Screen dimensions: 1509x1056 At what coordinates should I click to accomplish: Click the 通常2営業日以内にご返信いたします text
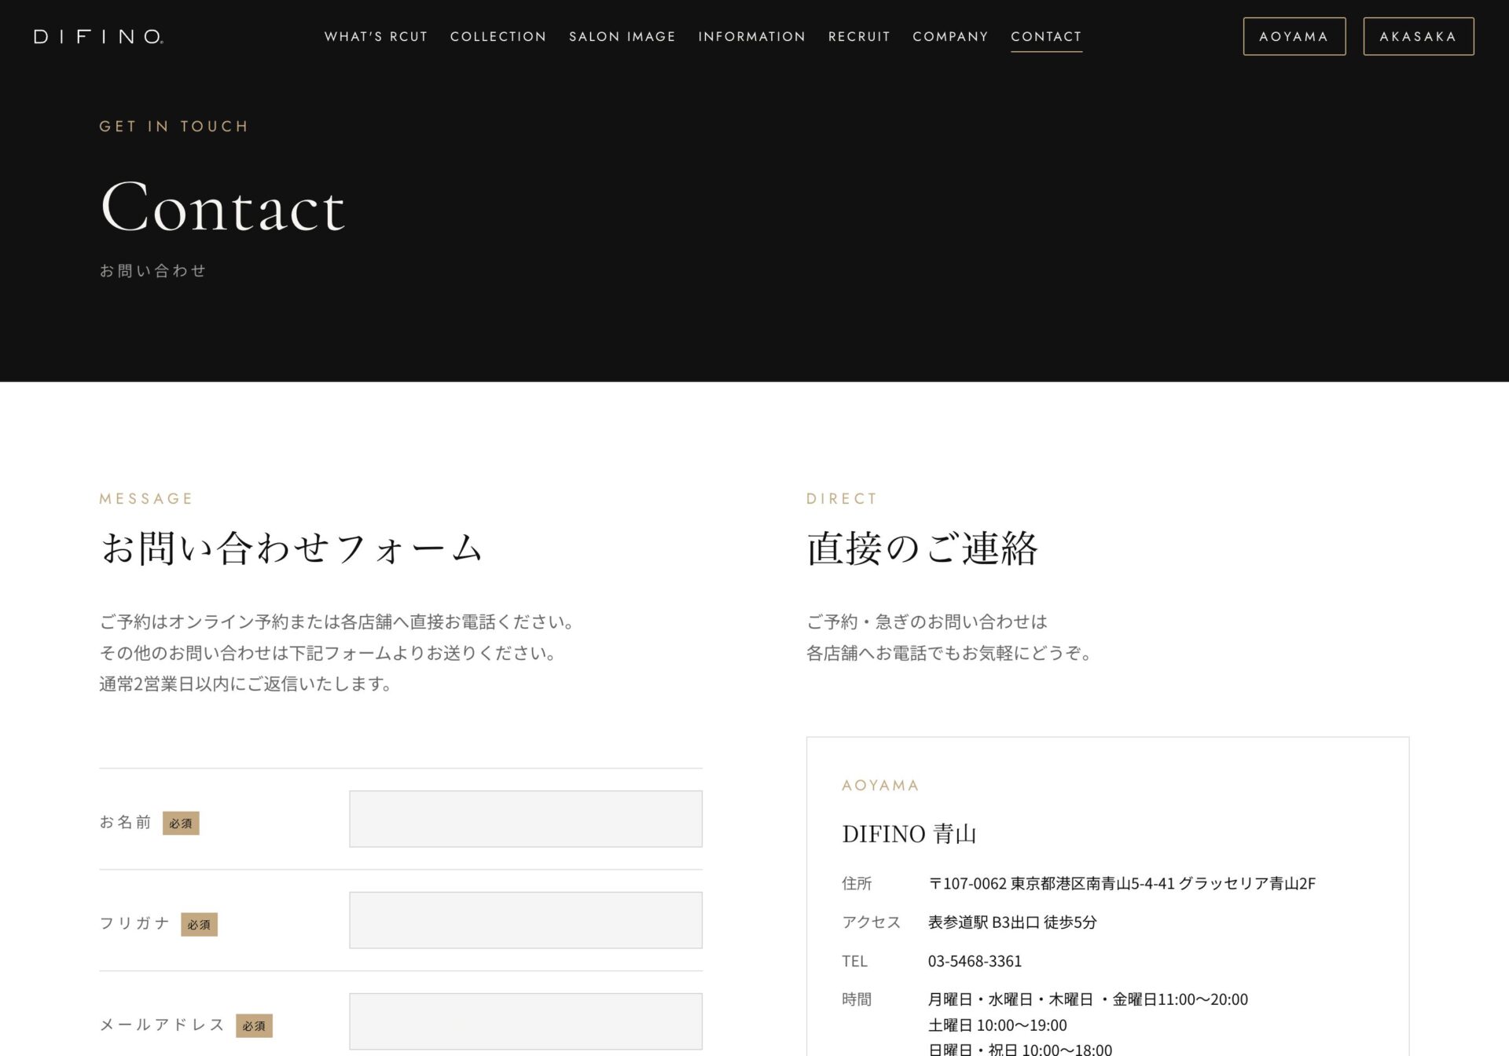click(x=246, y=684)
